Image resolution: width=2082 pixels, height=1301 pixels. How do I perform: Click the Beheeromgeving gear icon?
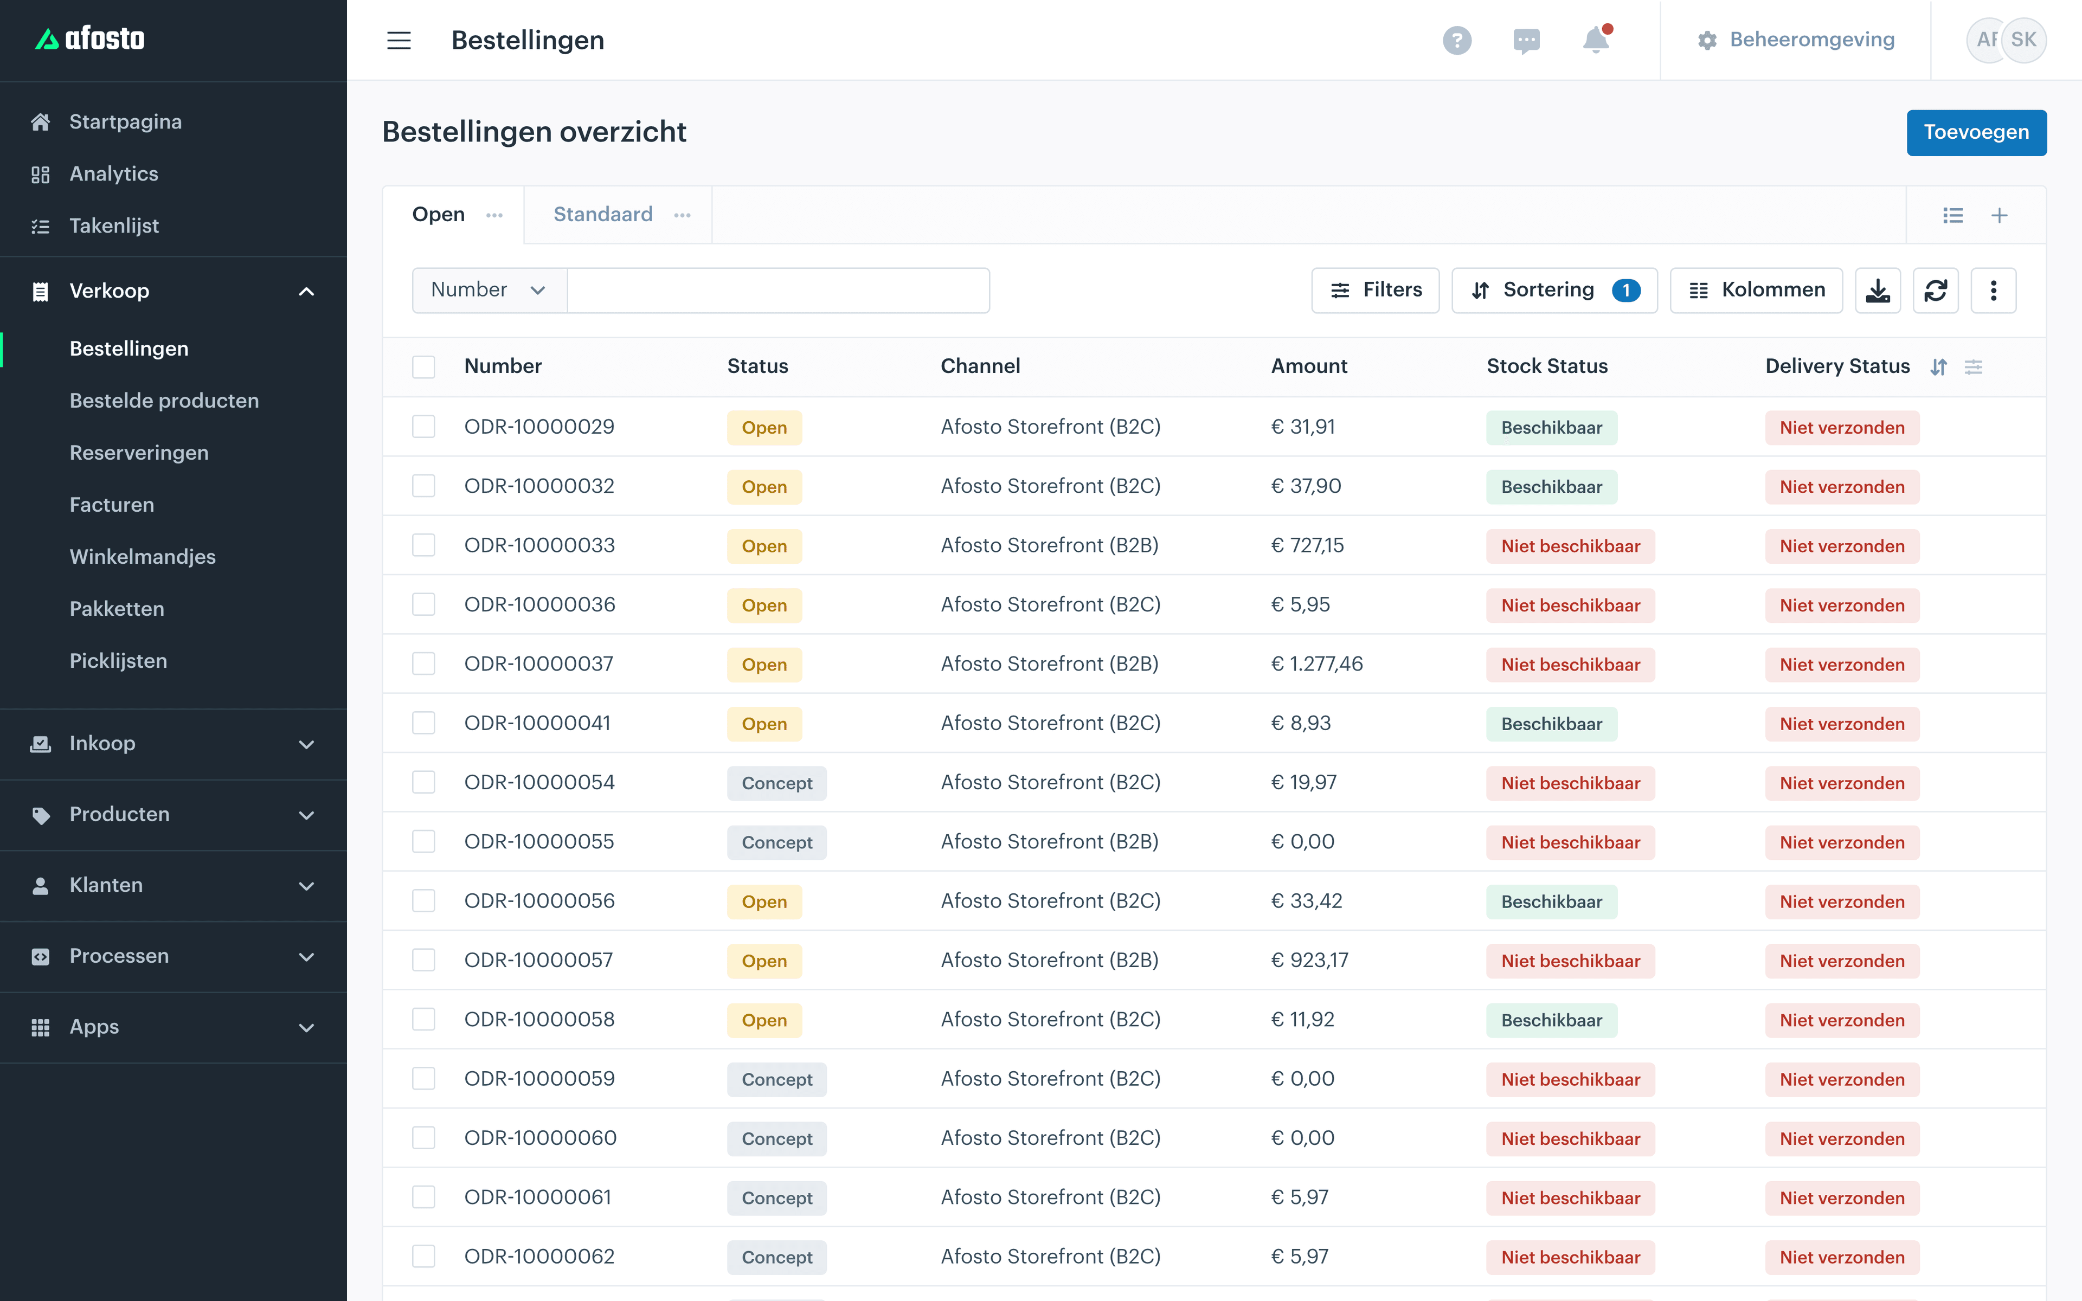(x=1707, y=41)
